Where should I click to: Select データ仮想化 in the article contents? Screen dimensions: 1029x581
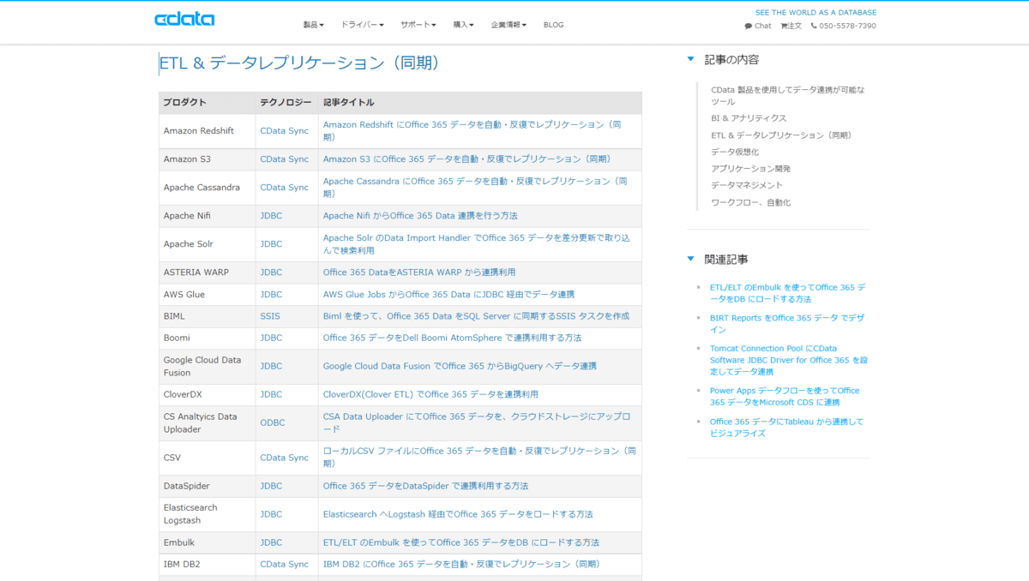pyautogui.click(x=734, y=152)
